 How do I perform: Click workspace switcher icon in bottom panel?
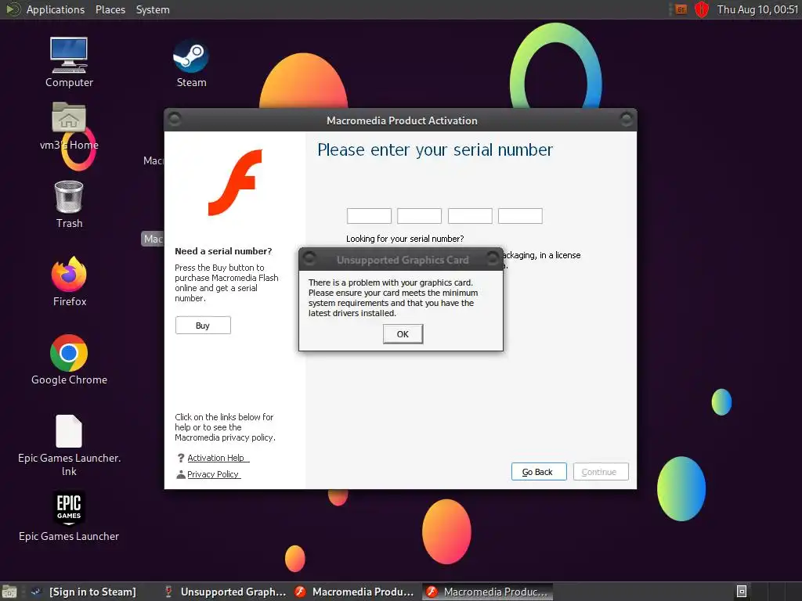coord(742,592)
